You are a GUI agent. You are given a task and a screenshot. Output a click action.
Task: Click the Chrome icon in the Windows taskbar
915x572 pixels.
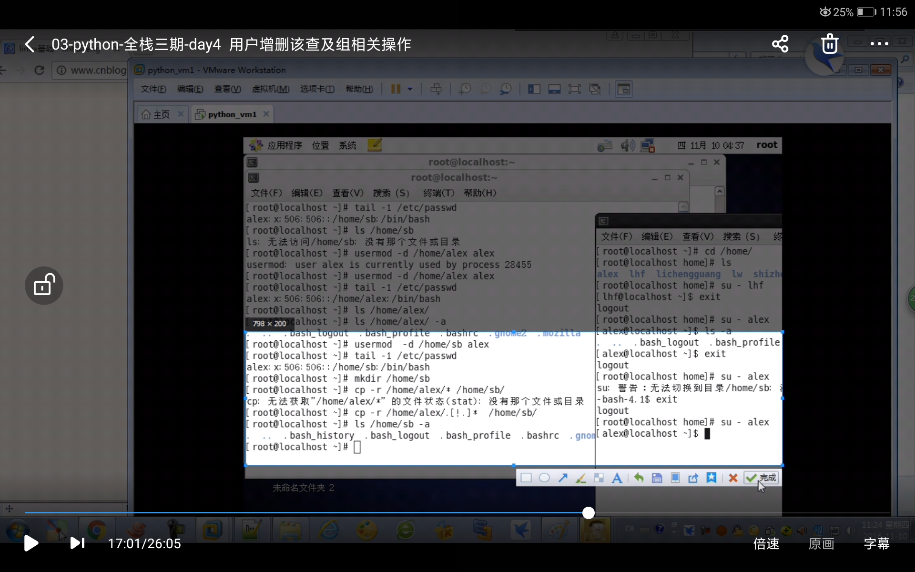tap(97, 530)
